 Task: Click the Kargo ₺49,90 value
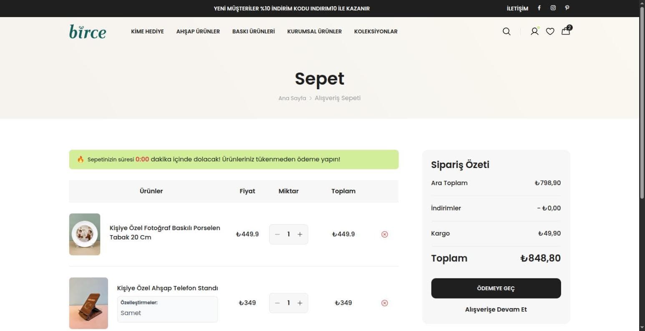[549, 233]
